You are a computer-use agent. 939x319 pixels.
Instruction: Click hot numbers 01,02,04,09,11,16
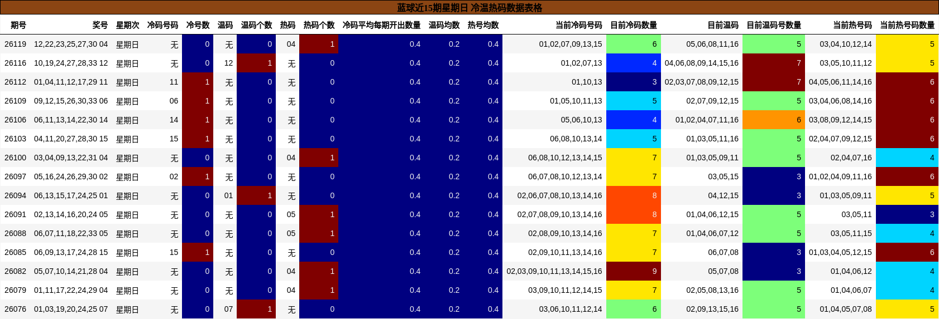[840, 176]
